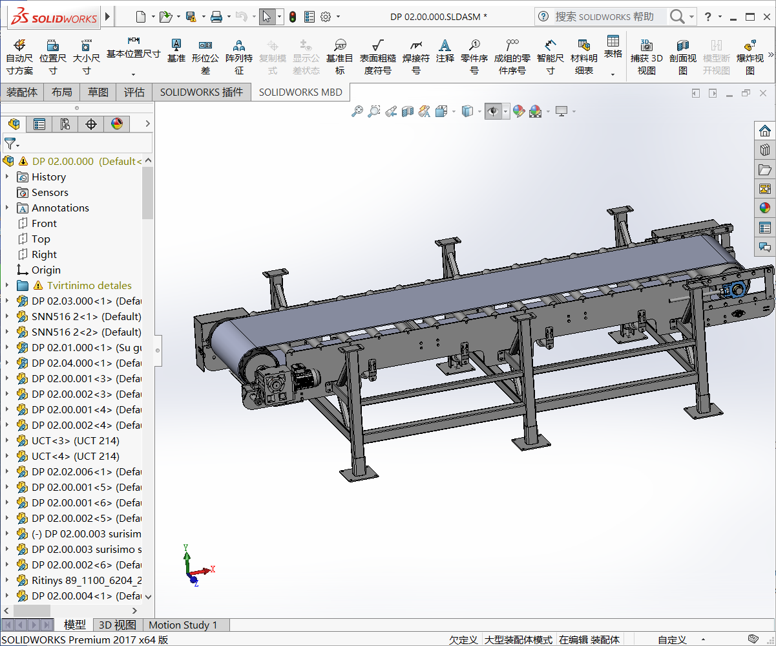Open the Motion Study 1 tab
This screenshot has width=776, height=646.
coord(183,625)
